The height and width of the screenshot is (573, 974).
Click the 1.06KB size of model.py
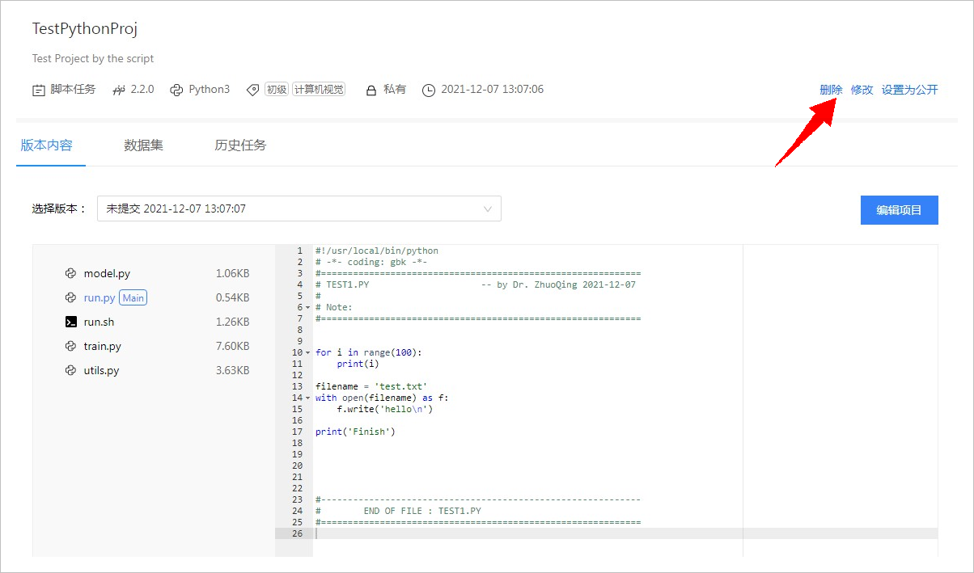[233, 274]
